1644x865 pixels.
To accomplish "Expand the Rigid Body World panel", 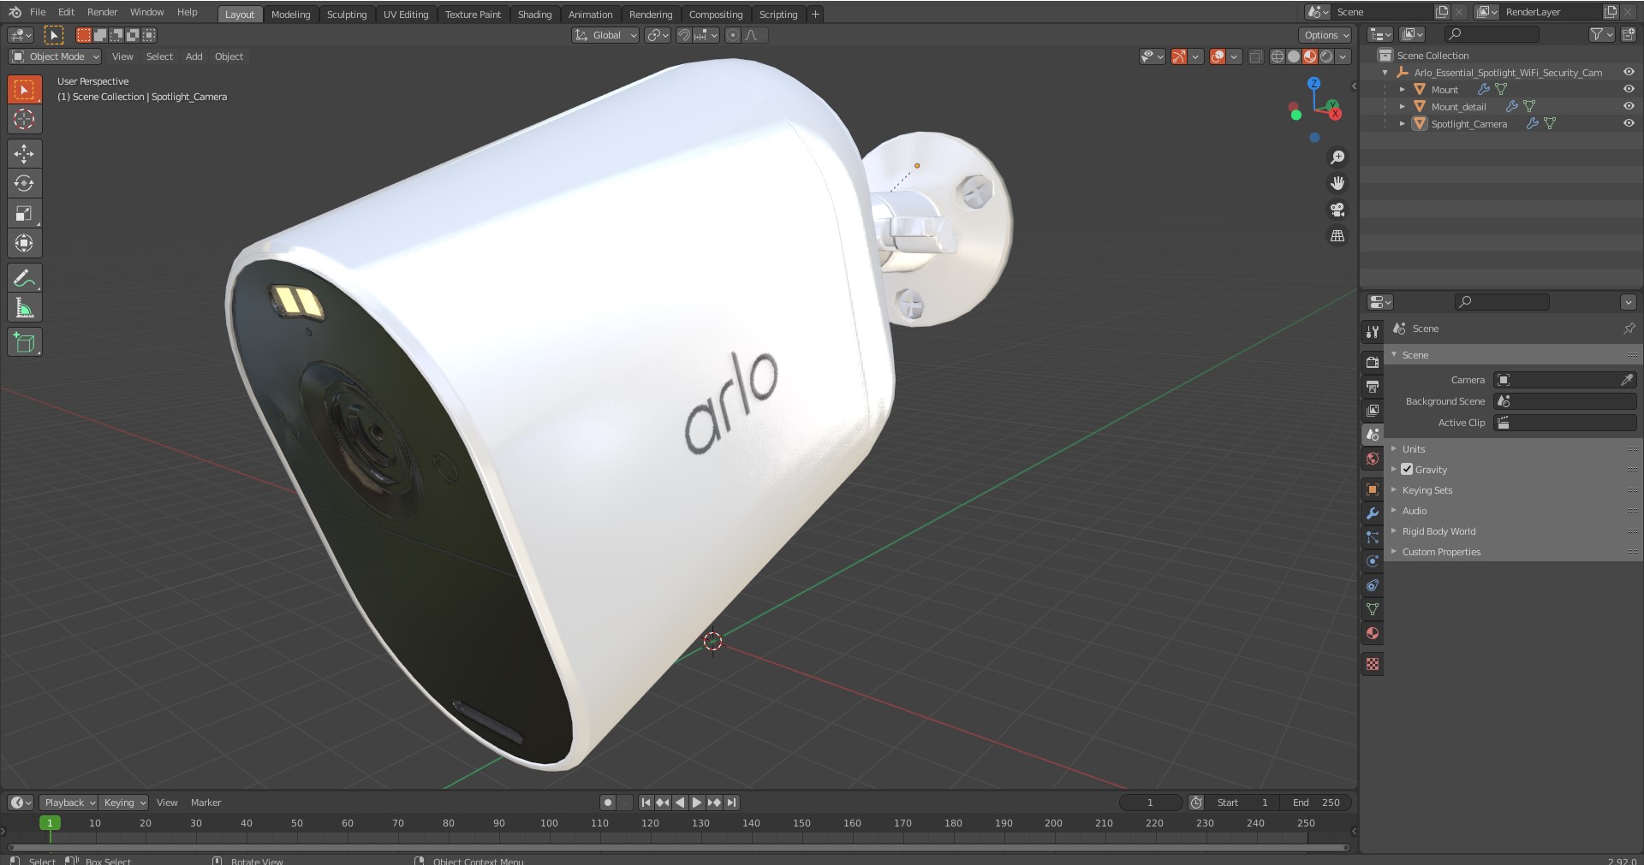I will click(1438, 531).
